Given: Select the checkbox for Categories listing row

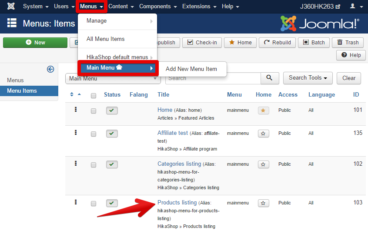Looking at the screenshot, I should [94, 165].
